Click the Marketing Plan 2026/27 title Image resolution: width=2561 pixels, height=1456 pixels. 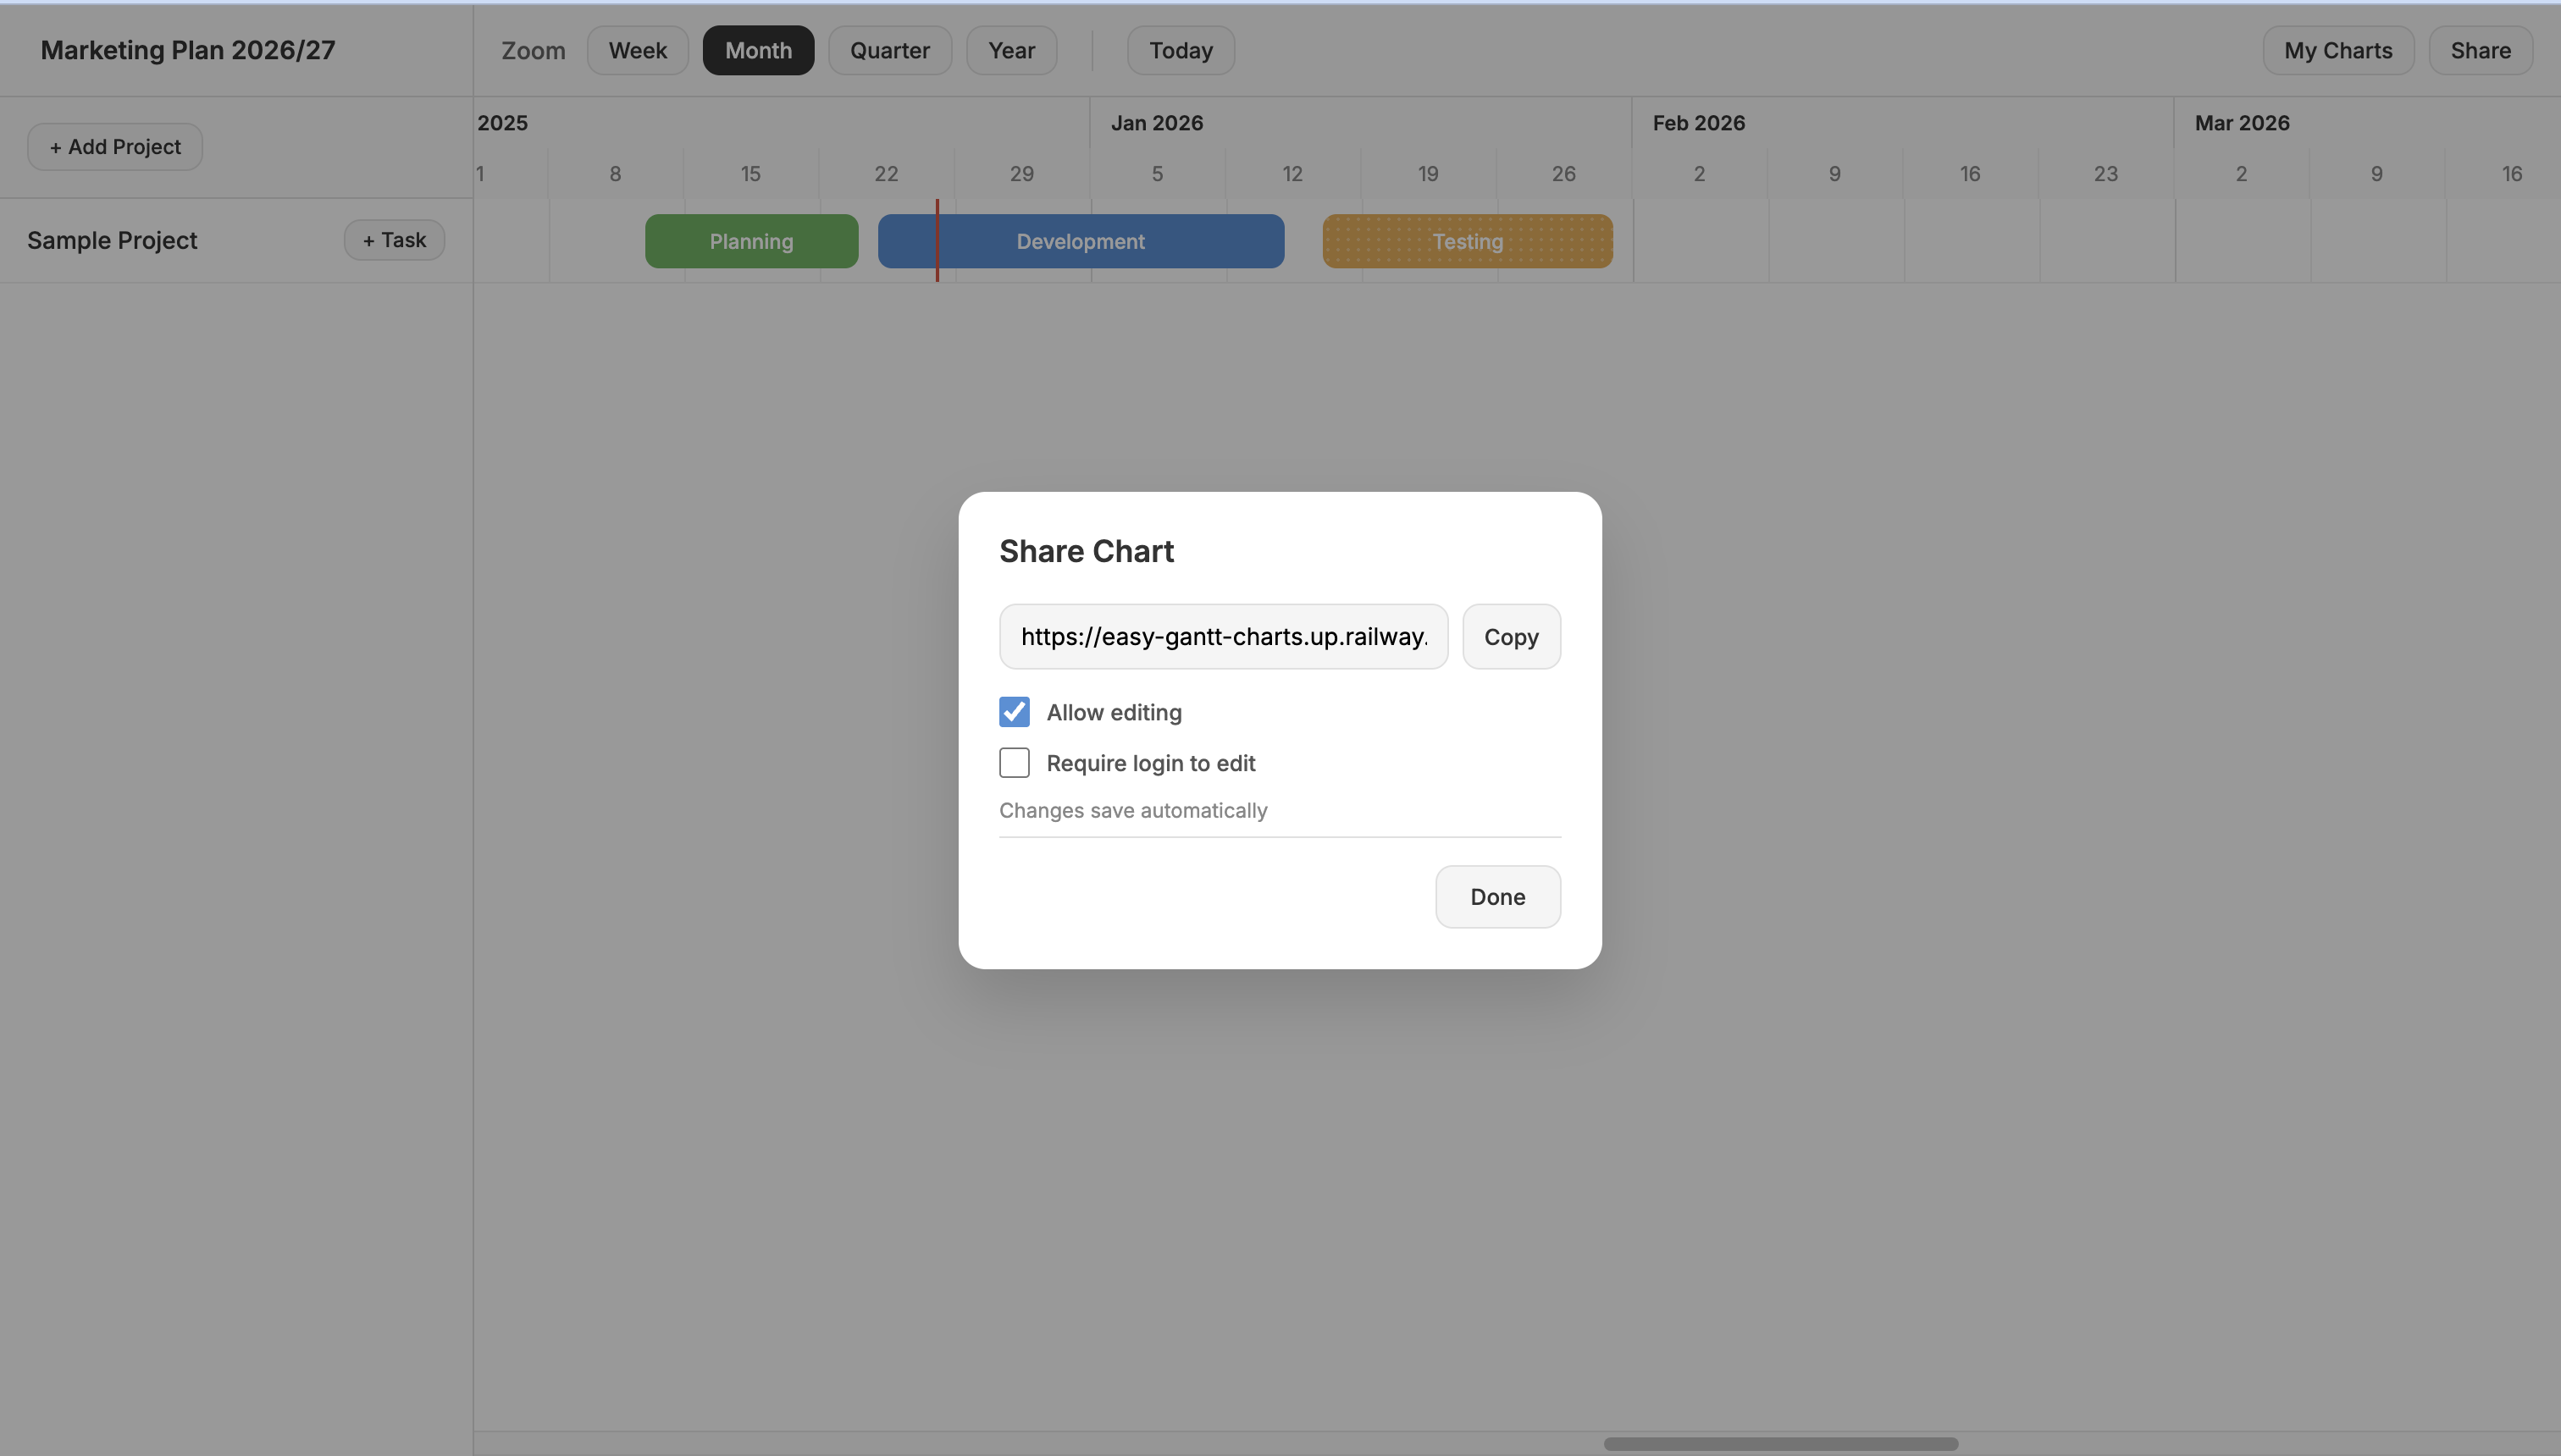coord(187,50)
